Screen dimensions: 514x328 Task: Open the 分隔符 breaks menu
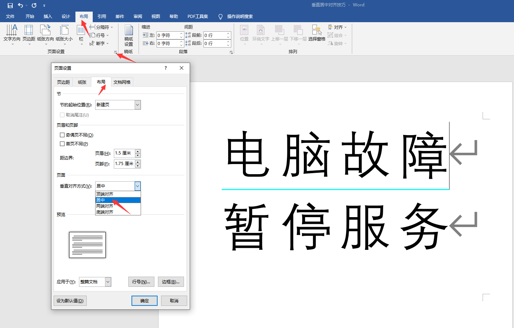pyautogui.click(x=101, y=27)
